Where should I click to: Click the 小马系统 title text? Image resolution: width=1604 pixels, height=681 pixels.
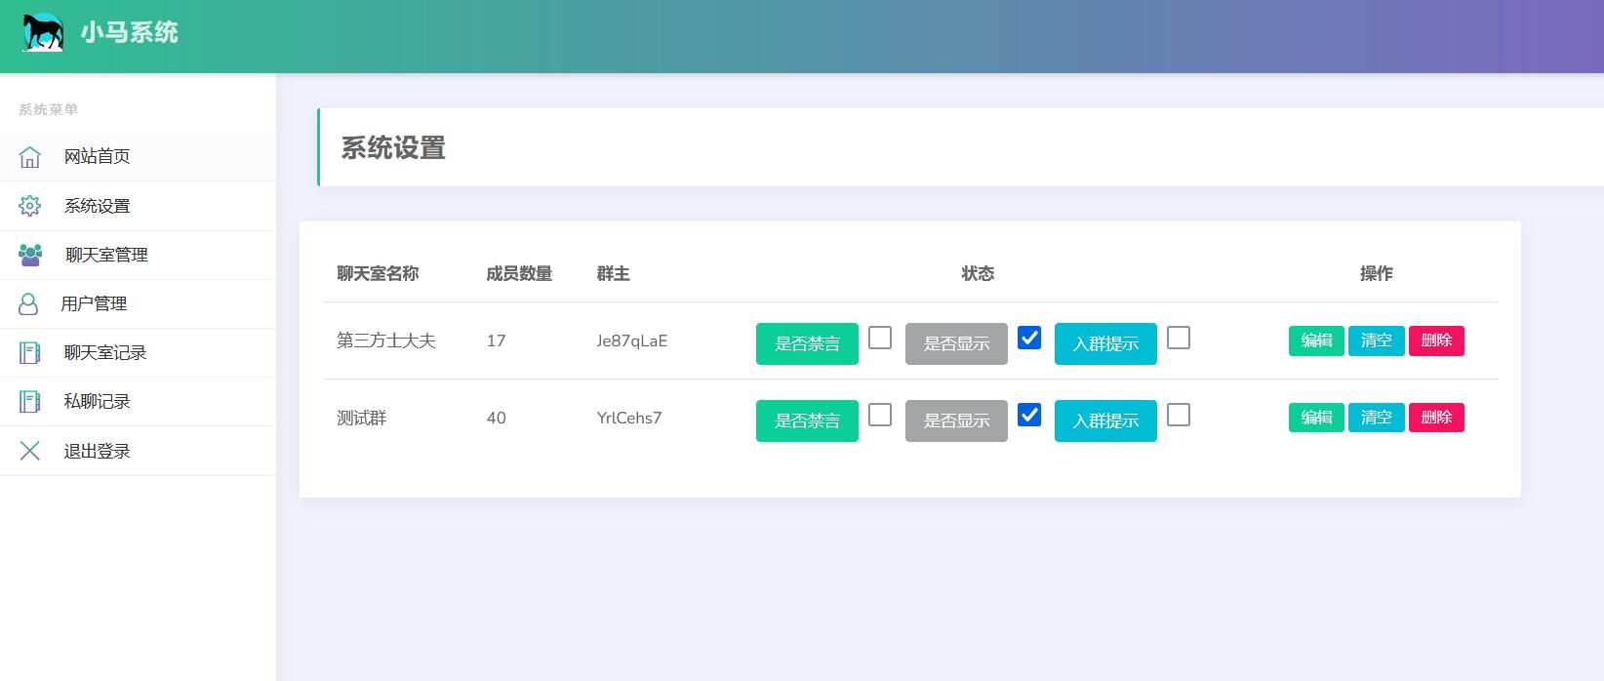130,32
